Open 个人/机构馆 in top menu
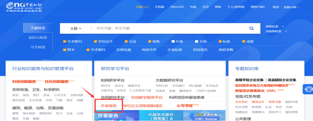 (x=236, y=7)
